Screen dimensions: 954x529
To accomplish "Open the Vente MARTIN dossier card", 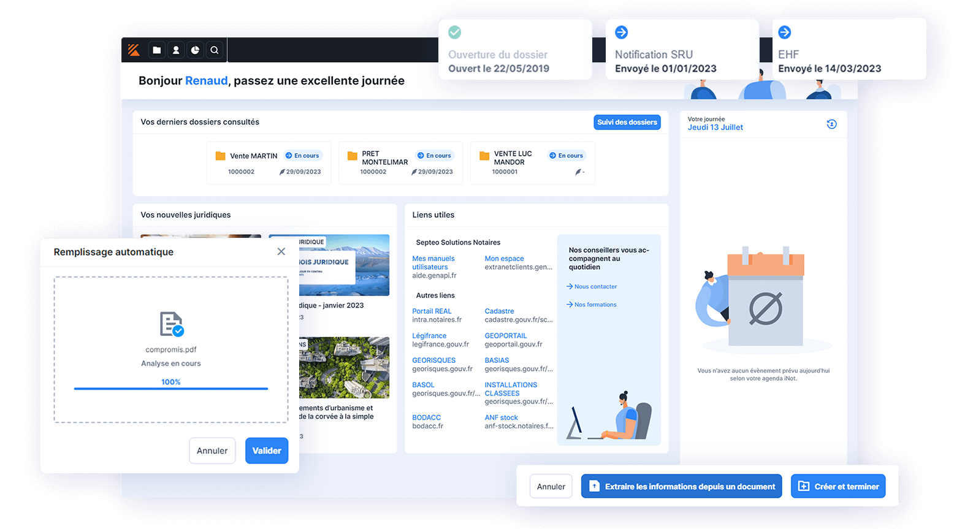I will point(269,162).
